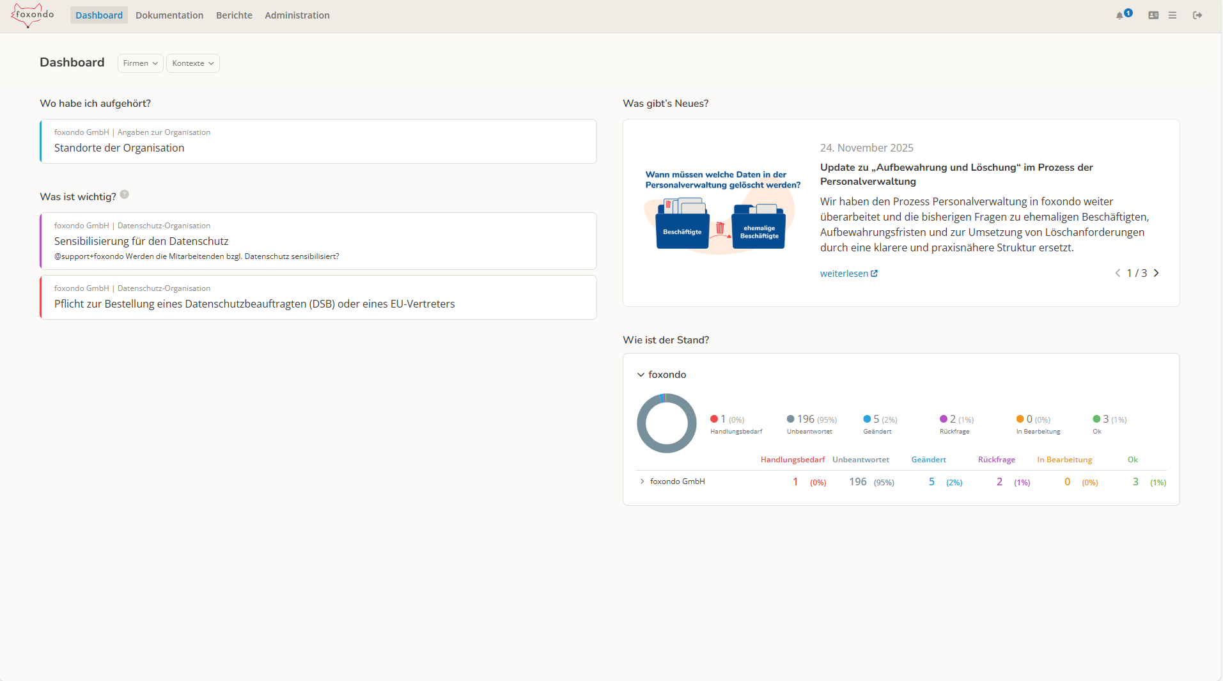1223x681 pixels.
Task: Click the status donut chart
Action: 667,423
